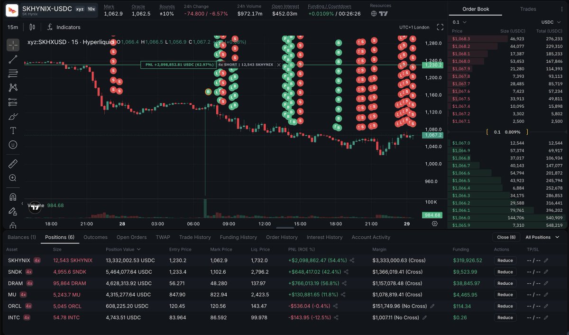Share the SKHYNIX position PNL
This screenshot has width=569, height=335.
pos(352,261)
